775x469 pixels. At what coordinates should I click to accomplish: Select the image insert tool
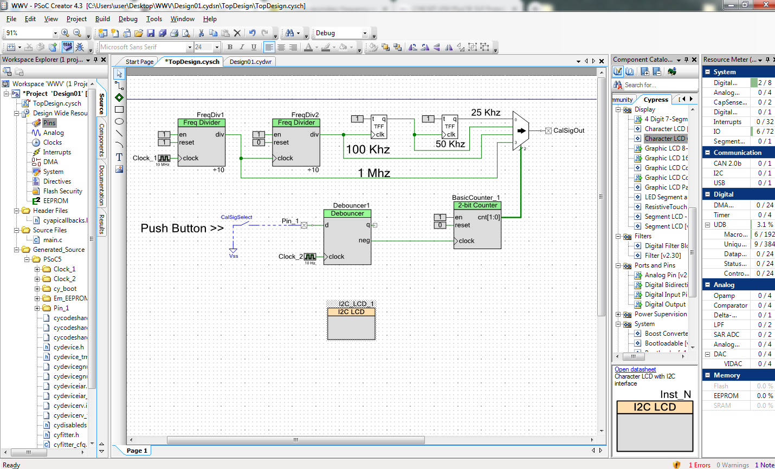tap(119, 169)
